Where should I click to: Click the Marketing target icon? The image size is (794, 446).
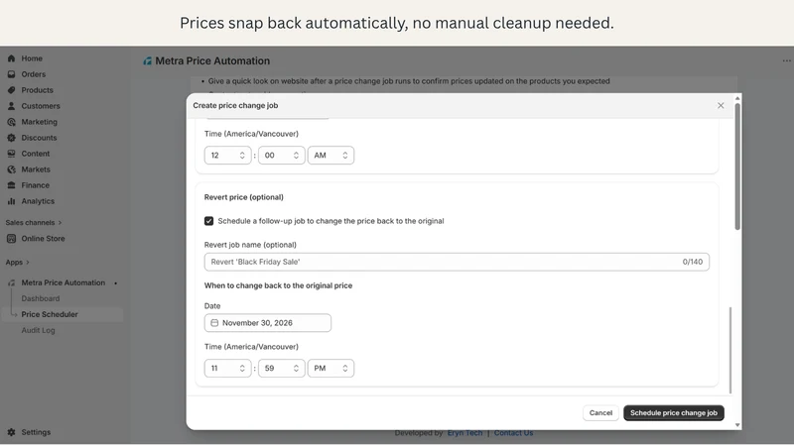click(11, 122)
